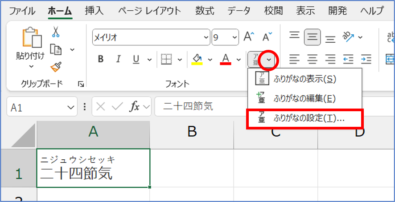Toggle bold formatting

point(101,59)
